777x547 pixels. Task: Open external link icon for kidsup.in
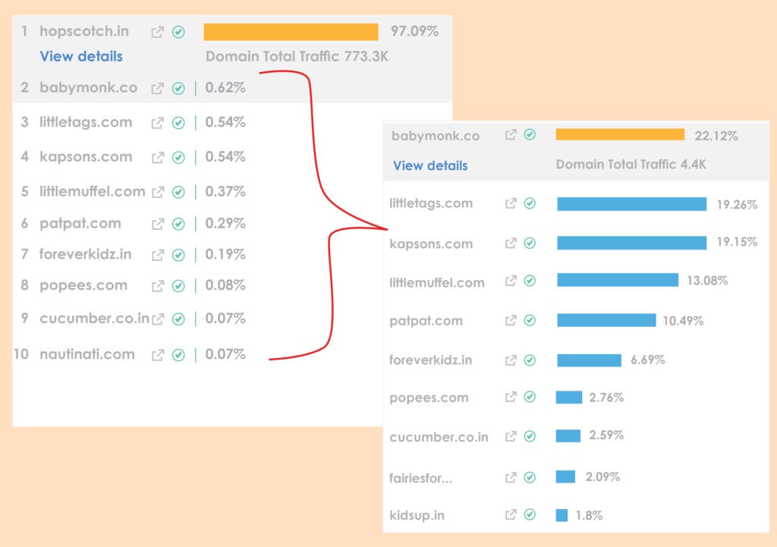point(511,515)
